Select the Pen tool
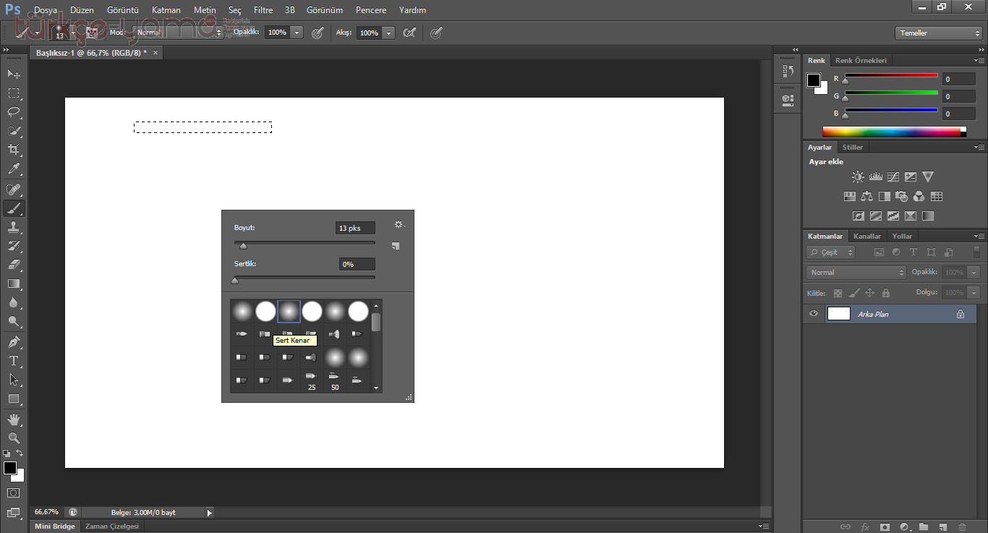Screen dimensions: 988x533 click(14, 341)
